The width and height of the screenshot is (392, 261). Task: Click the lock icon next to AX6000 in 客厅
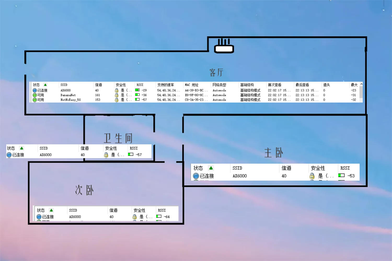tap(117, 90)
